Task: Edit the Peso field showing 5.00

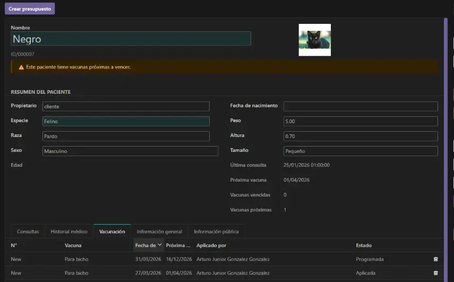Action: click(x=360, y=122)
